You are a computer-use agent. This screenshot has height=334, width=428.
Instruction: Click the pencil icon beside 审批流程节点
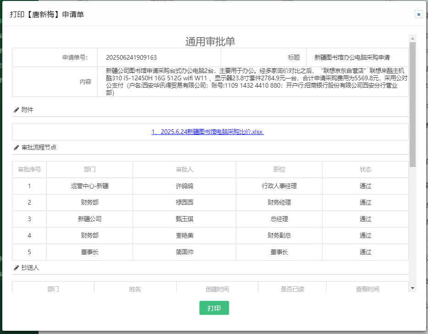click(17, 148)
